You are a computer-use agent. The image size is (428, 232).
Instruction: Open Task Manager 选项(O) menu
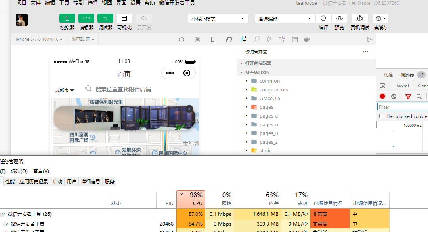(x=19, y=171)
